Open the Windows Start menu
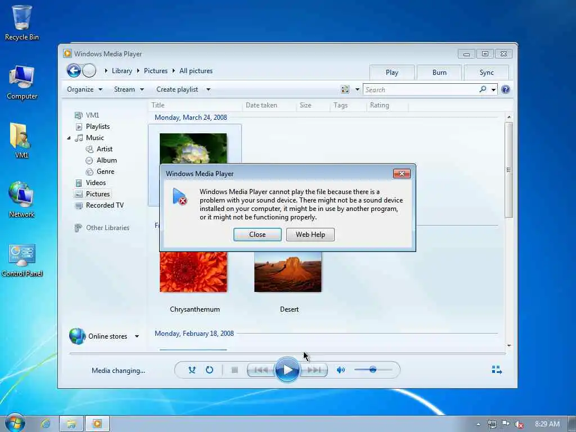 click(15, 423)
